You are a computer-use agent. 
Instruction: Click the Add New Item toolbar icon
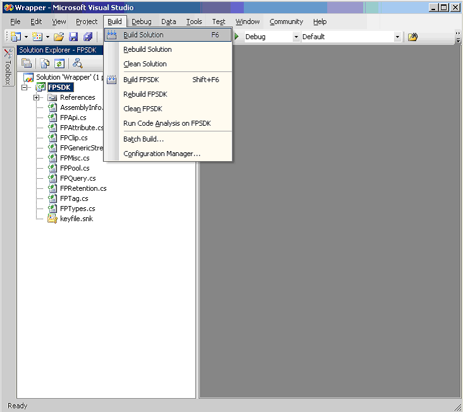(37, 37)
